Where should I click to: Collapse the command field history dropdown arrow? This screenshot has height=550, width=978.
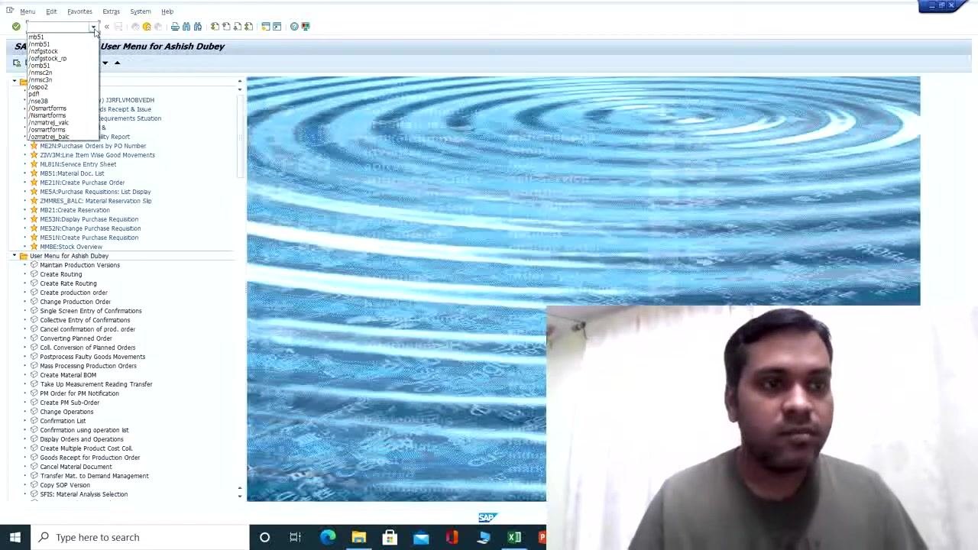[93, 27]
